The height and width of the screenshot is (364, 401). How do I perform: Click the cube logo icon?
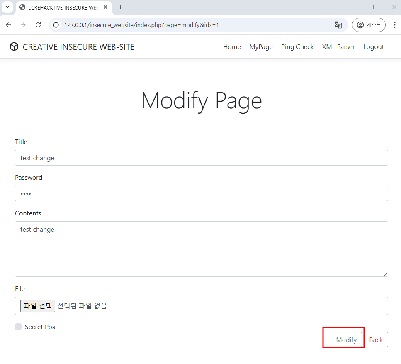[x=14, y=46]
